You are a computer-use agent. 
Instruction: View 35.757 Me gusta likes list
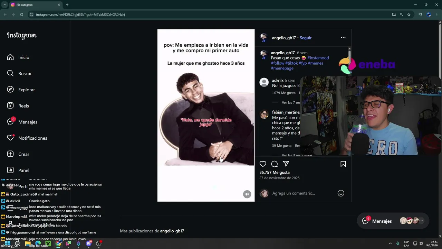[x=275, y=173]
